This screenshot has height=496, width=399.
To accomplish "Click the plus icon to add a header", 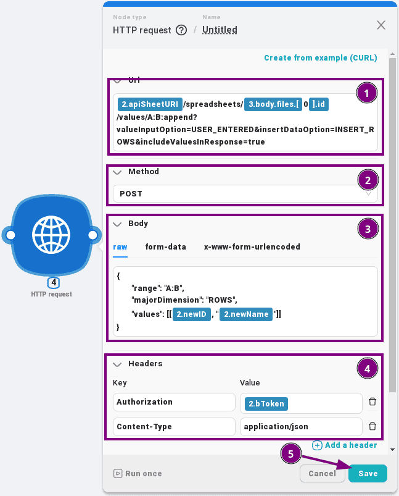I will (317, 445).
